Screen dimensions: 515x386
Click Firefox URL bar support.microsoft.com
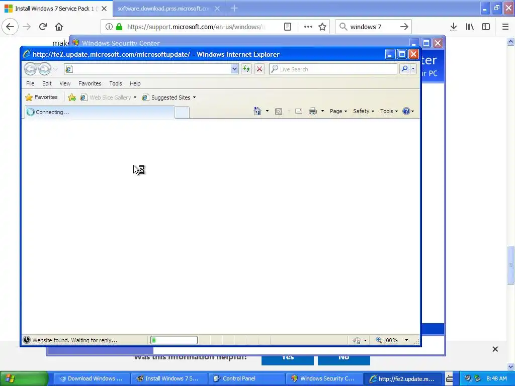click(196, 27)
